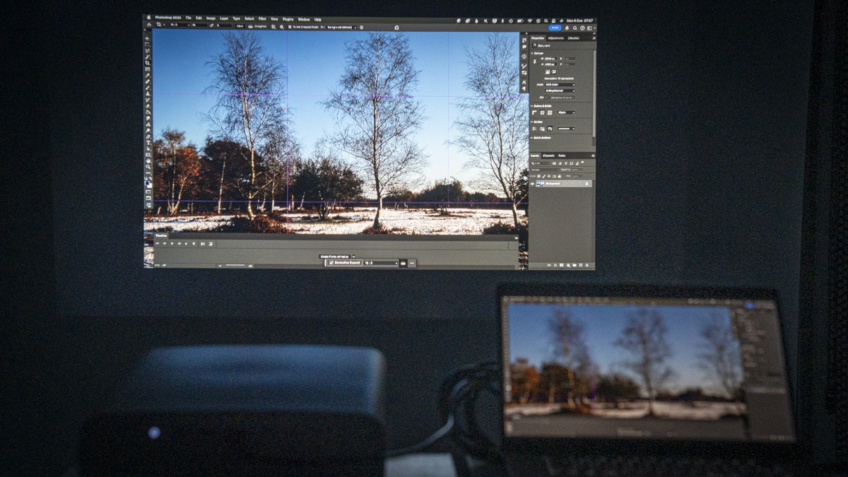
Task: Hide the Background layer with eye icon
Action: coord(532,184)
